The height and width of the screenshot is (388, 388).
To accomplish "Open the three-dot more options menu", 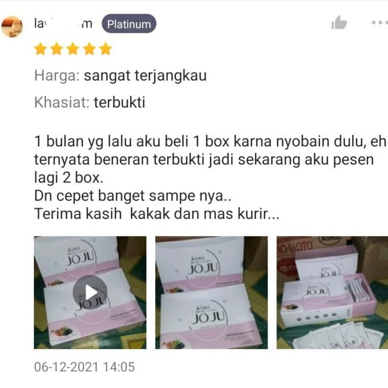I will pos(380,23).
